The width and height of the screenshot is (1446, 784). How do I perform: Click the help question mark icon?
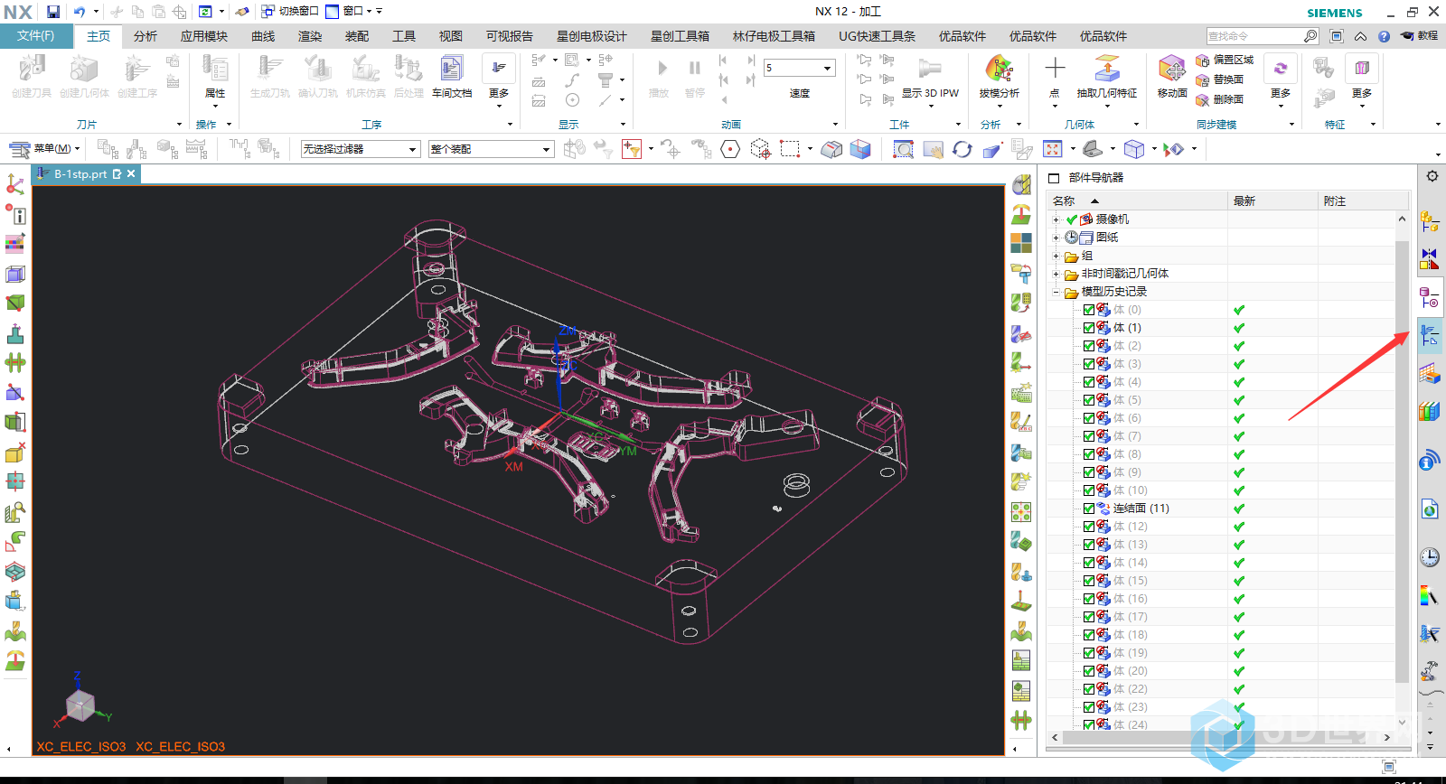(x=1384, y=36)
